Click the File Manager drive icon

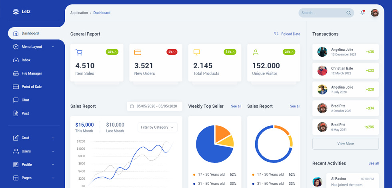(x=16, y=73)
